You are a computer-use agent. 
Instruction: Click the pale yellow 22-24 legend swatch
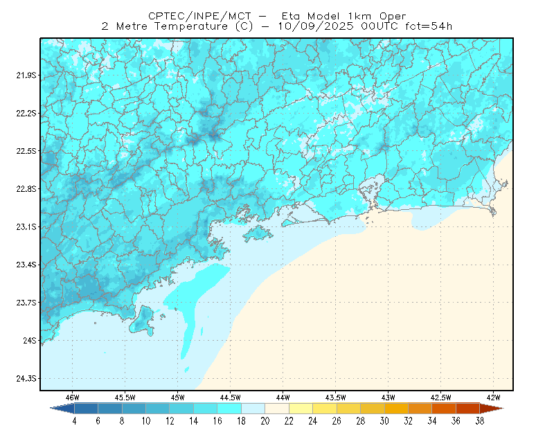pyautogui.click(x=301, y=409)
